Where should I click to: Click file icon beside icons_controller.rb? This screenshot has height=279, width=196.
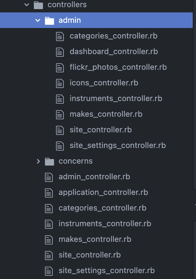point(60,83)
